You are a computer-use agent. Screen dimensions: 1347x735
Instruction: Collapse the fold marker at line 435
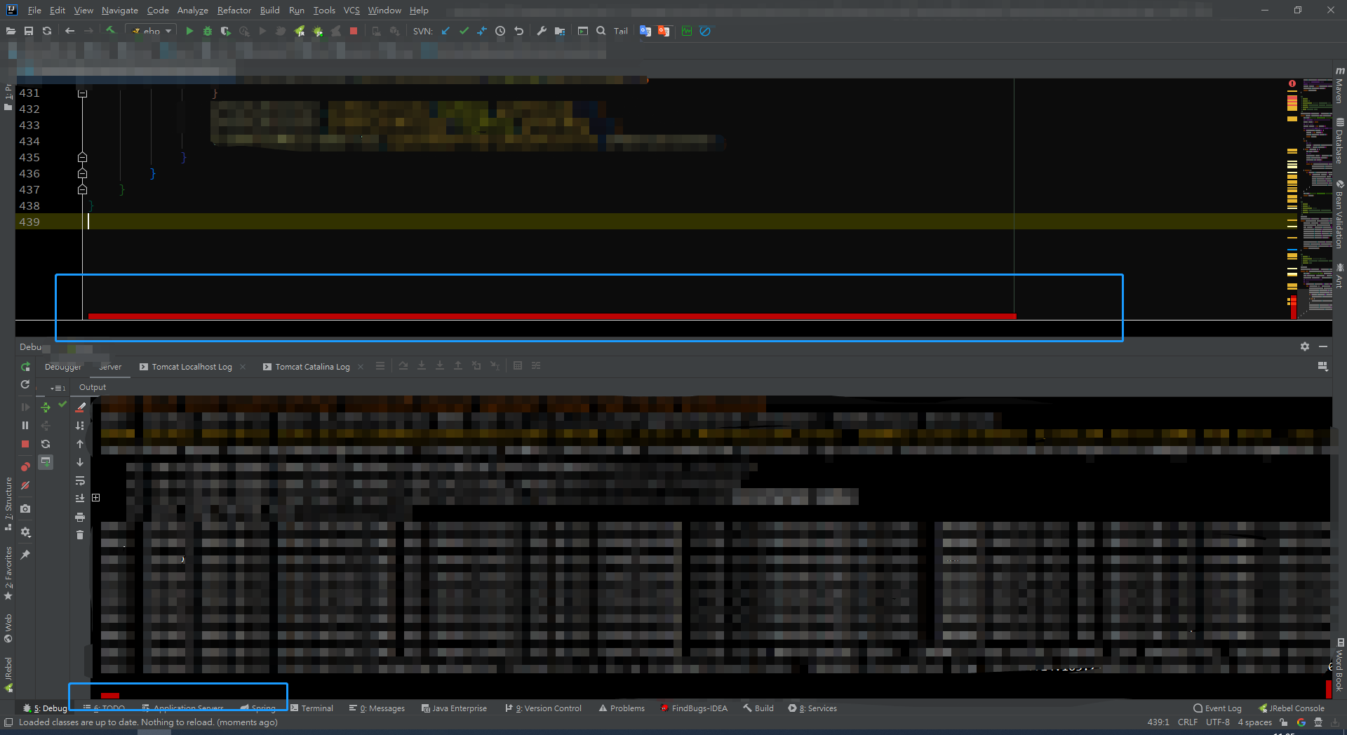click(82, 158)
